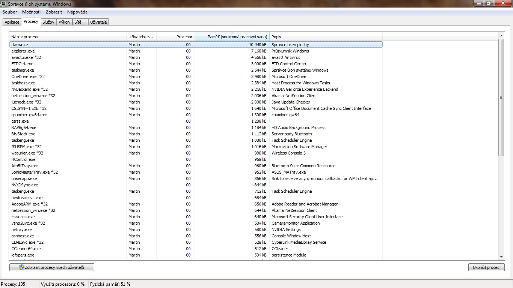Click the vertical scrollbar thumb of the process list
Viewport: 513px width, 288px height.
(x=501, y=97)
